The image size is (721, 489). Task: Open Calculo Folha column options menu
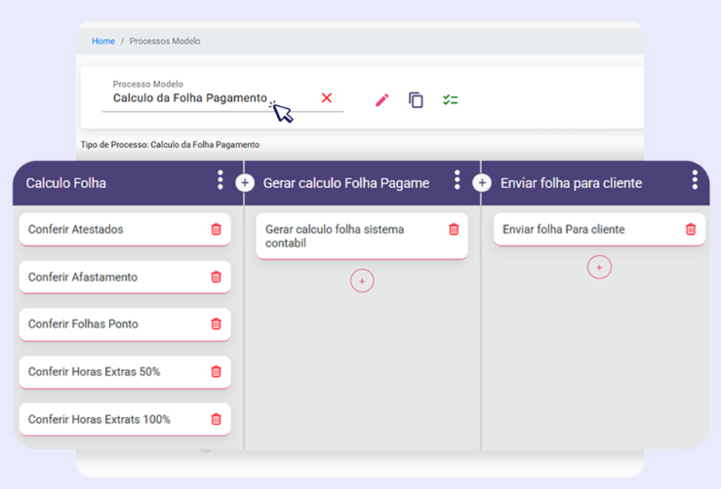220,180
